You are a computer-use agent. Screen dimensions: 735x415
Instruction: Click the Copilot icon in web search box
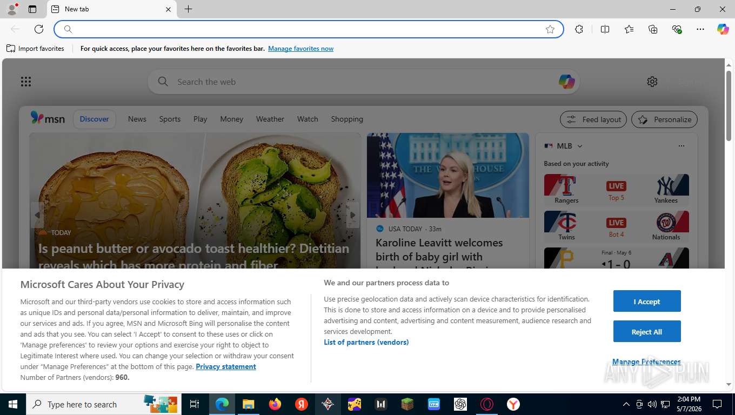(x=566, y=82)
